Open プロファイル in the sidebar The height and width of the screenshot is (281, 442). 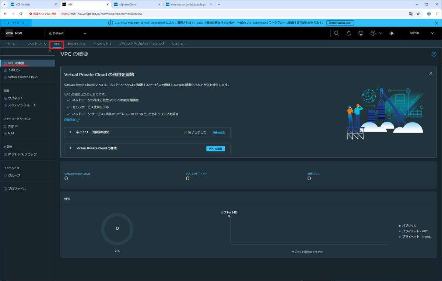coord(28,189)
